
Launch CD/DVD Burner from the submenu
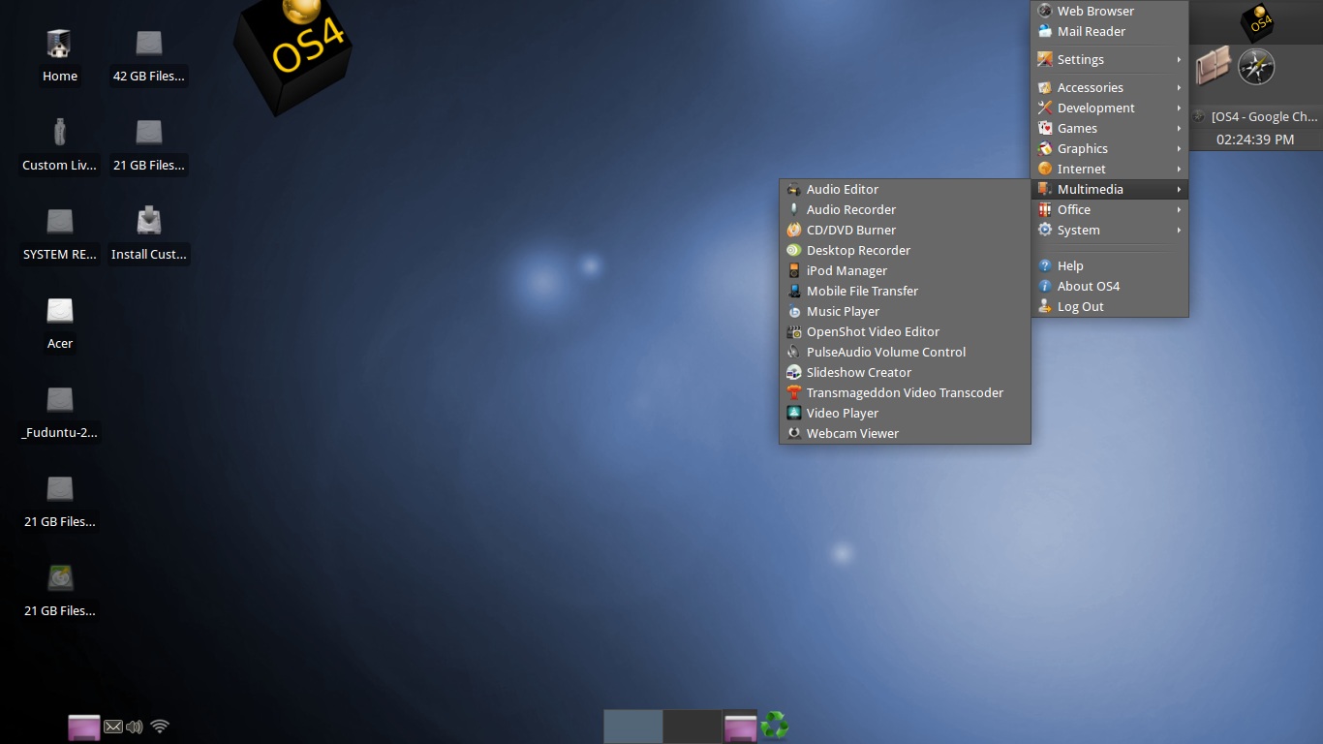coord(905,231)
